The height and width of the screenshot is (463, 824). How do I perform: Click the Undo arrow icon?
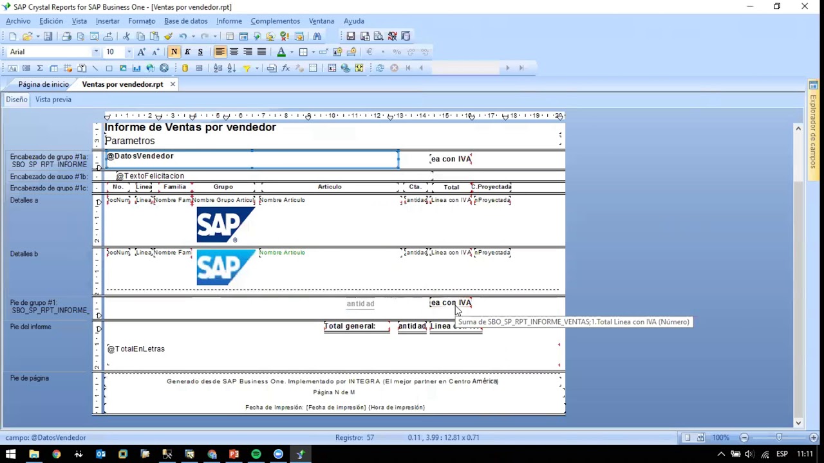[x=183, y=37]
